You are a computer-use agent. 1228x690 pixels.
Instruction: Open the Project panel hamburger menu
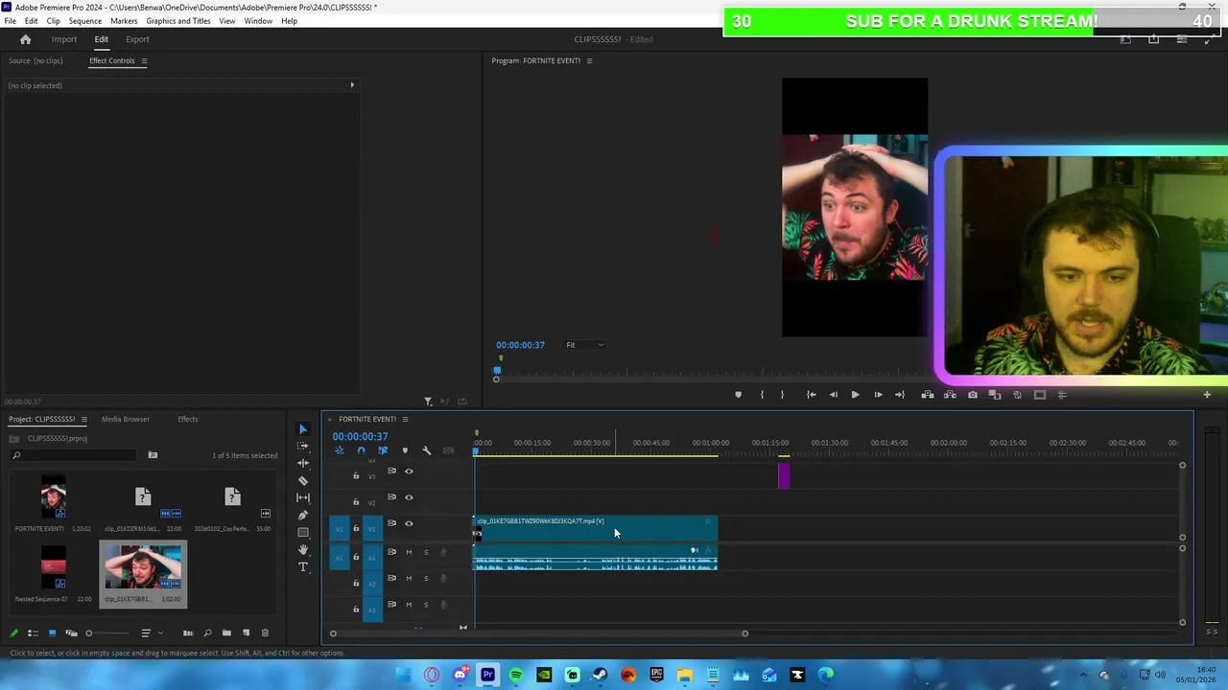[x=83, y=420]
